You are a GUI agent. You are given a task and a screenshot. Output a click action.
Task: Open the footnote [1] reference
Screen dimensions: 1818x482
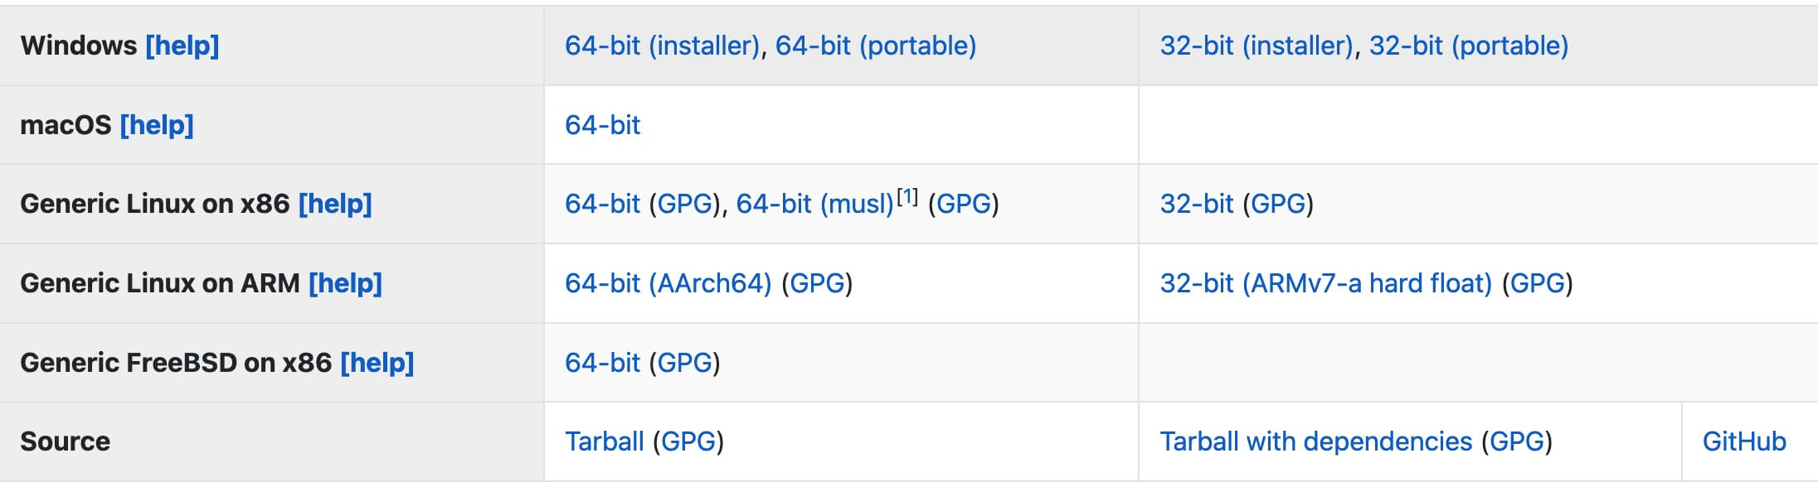coord(908,196)
